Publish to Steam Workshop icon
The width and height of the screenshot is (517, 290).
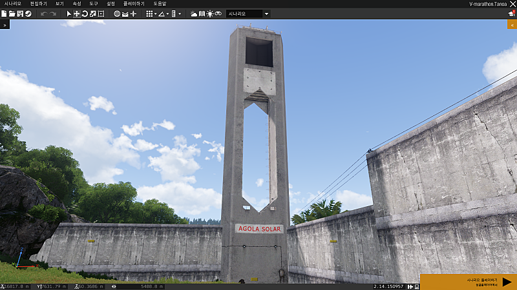28,14
